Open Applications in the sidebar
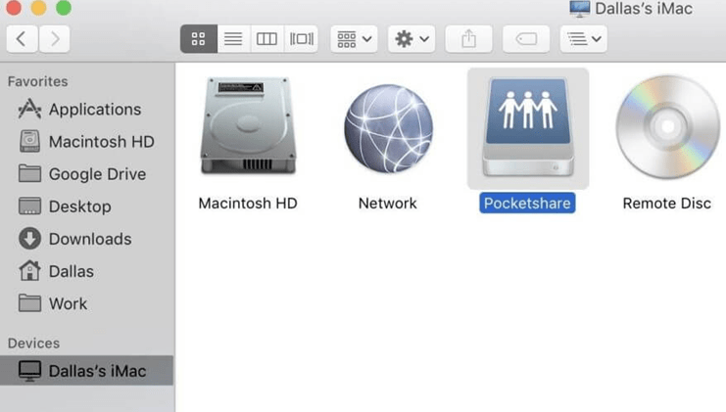Image resolution: width=726 pixels, height=412 pixels. coord(94,110)
